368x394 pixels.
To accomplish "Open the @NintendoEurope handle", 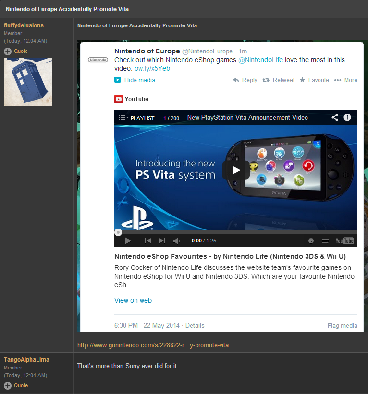I will [x=207, y=51].
